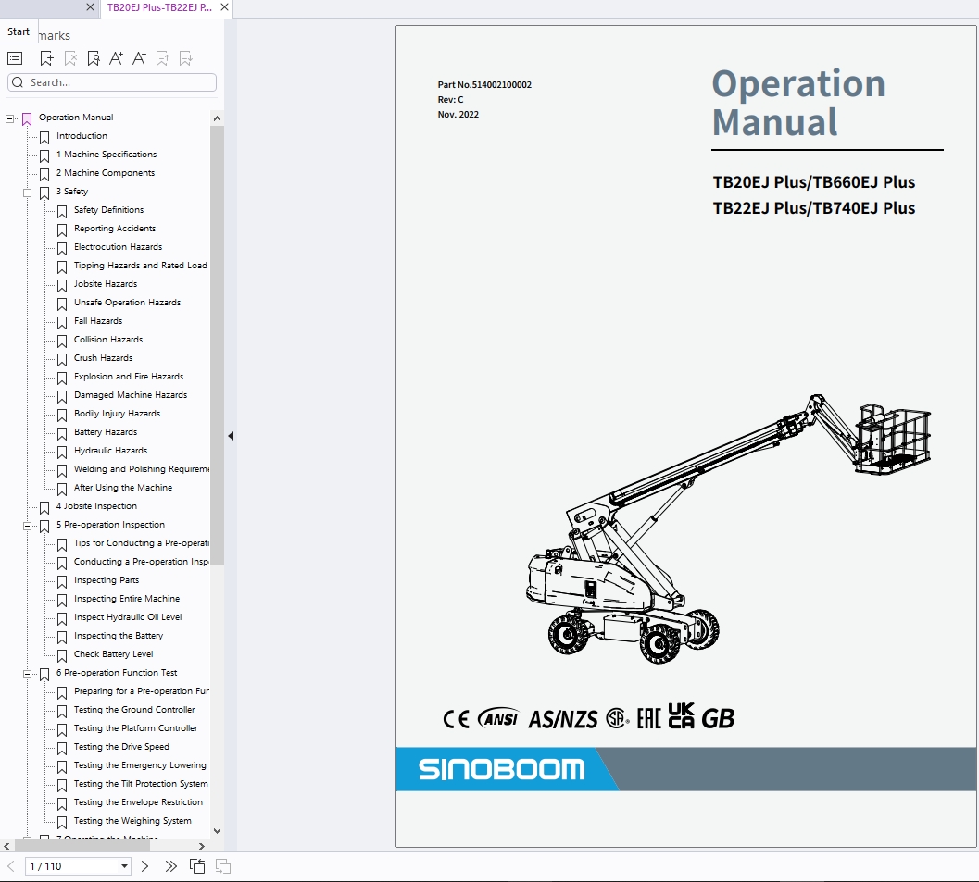Go to the next page arrow
The height and width of the screenshot is (882, 979).
click(x=145, y=866)
